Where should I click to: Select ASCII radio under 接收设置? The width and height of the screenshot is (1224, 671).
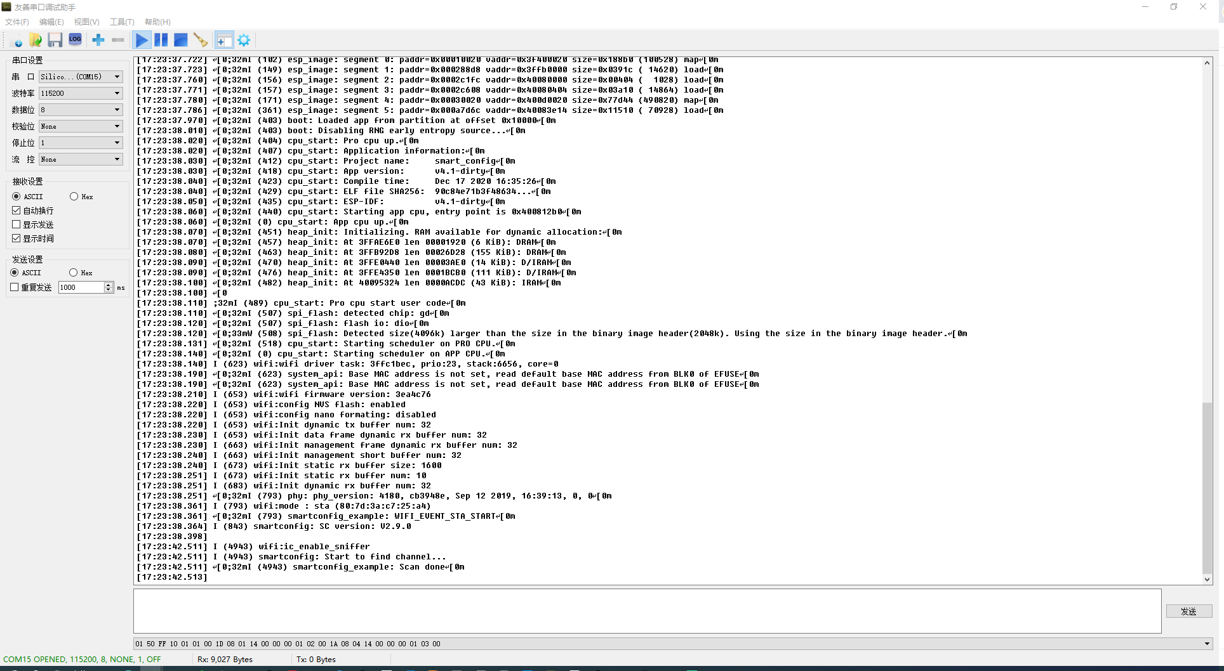pos(17,197)
